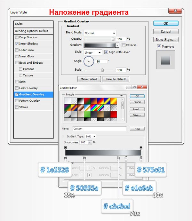Screen dimensions: 192x221
Task: Click the New gradient button
Action: pos(137,129)
